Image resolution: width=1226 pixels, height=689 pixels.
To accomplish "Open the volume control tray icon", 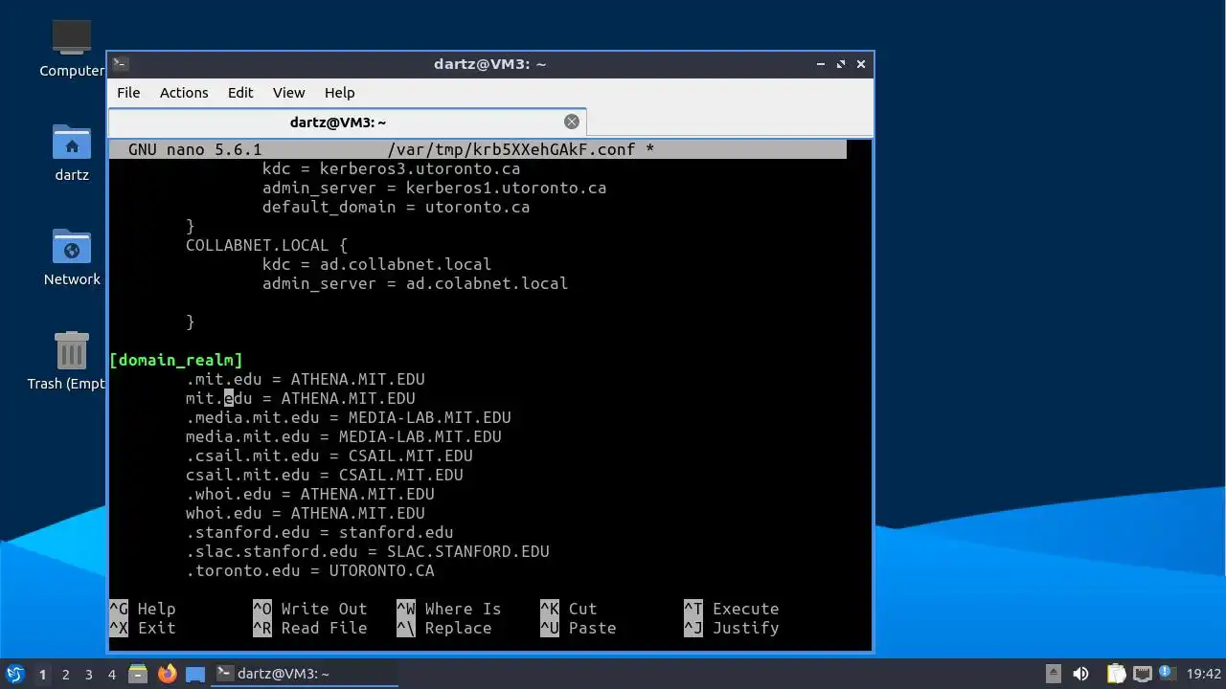I will pos(1081,674).
